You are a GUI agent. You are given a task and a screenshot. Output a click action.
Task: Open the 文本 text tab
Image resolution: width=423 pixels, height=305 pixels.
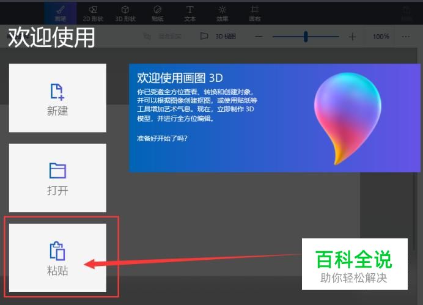tap(190, 13)
